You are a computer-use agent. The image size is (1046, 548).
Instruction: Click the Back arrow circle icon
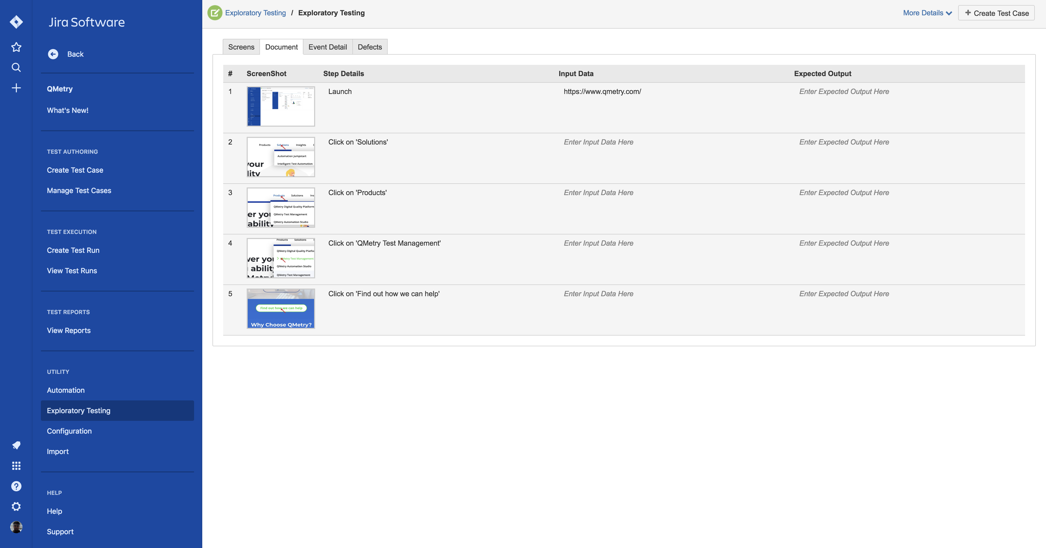point(53,54)
